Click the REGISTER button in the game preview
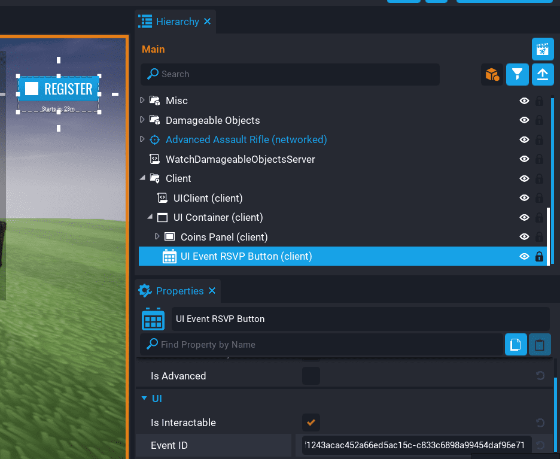The height and width of the screenshot is (459, 560). [x=59, y=89]
